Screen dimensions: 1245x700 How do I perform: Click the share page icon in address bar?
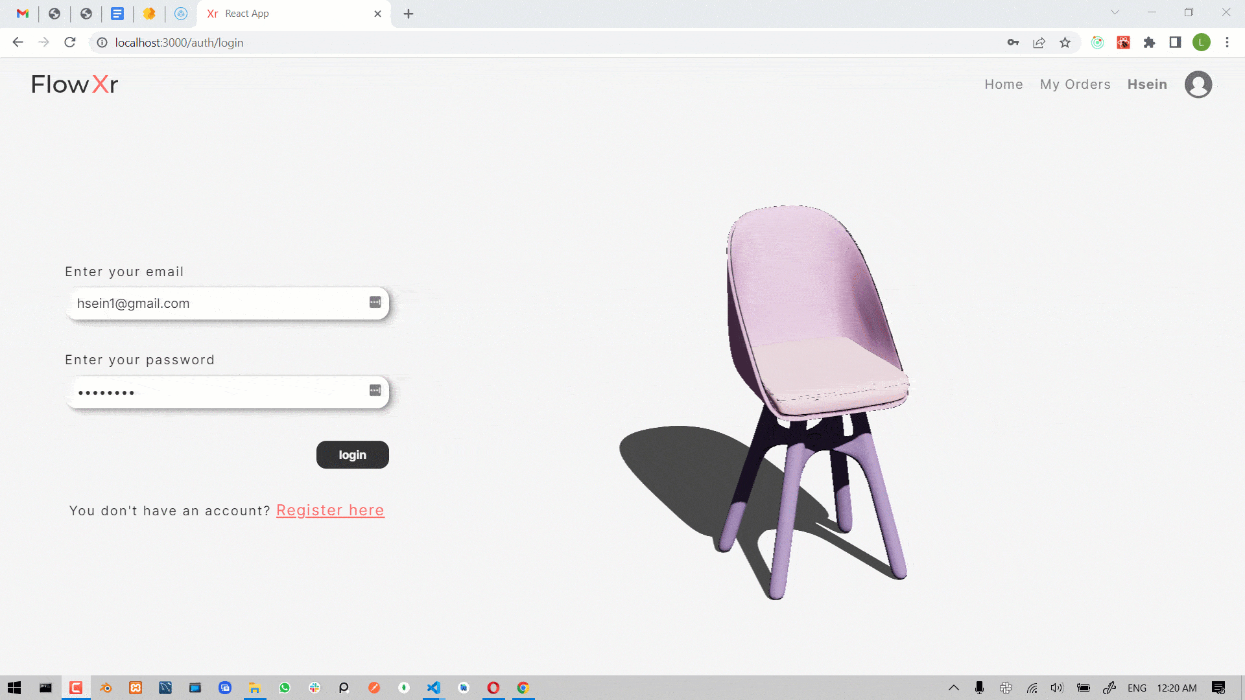(1039, 43)
